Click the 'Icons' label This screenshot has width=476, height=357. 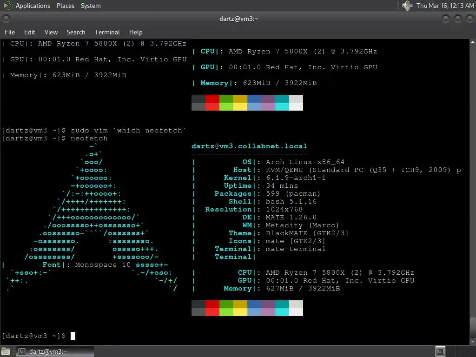pos(240,241)
